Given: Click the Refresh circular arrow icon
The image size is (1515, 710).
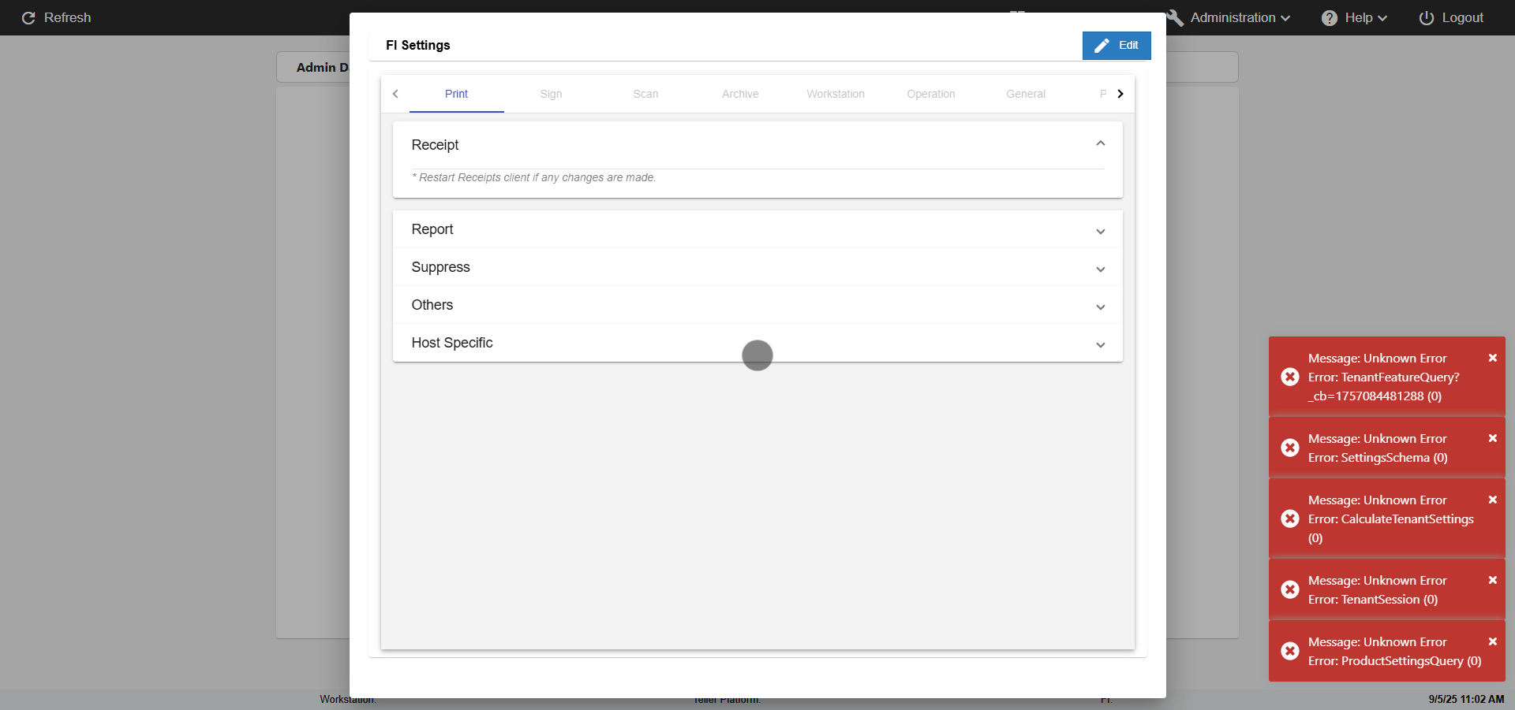Looking at the screenshot, I should (x=28, y=17).
